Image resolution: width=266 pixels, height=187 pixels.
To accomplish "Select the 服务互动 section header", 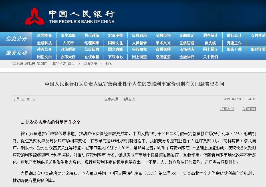I will coord(16,53).
